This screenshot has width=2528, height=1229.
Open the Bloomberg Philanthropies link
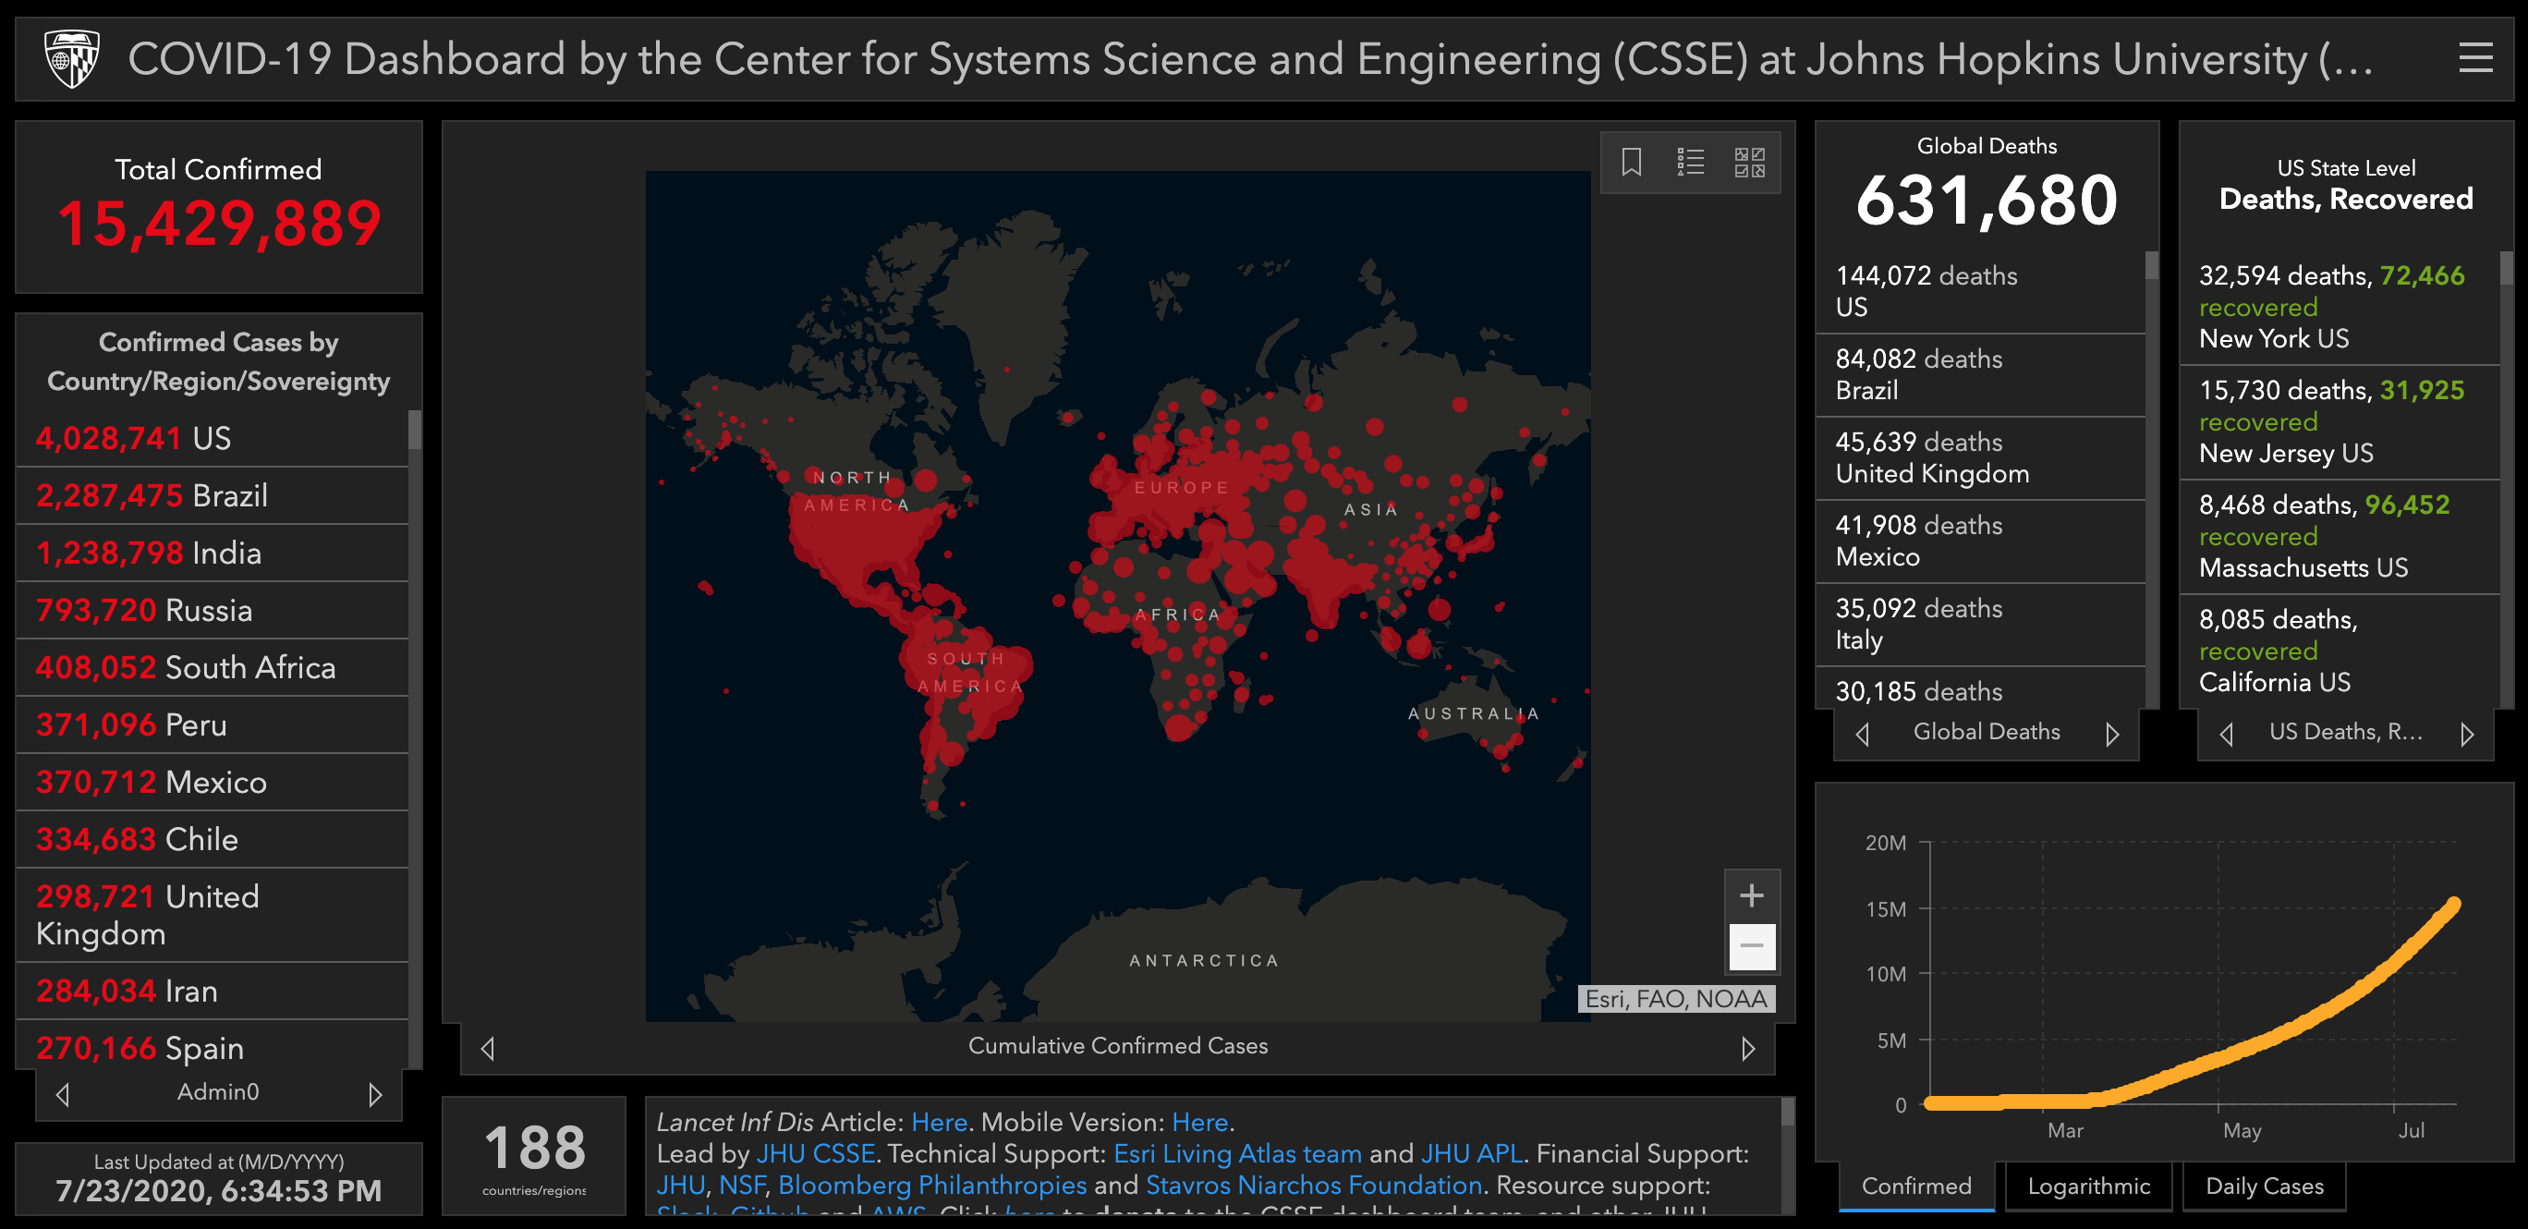coord(932,1185)
